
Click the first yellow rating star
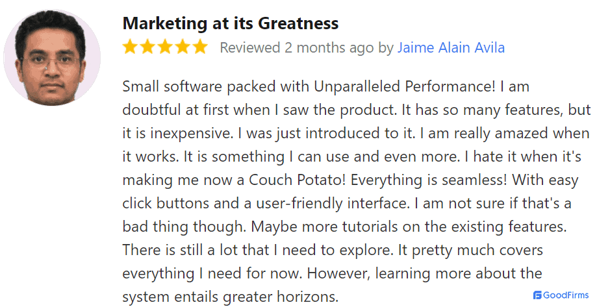[130, 47]
